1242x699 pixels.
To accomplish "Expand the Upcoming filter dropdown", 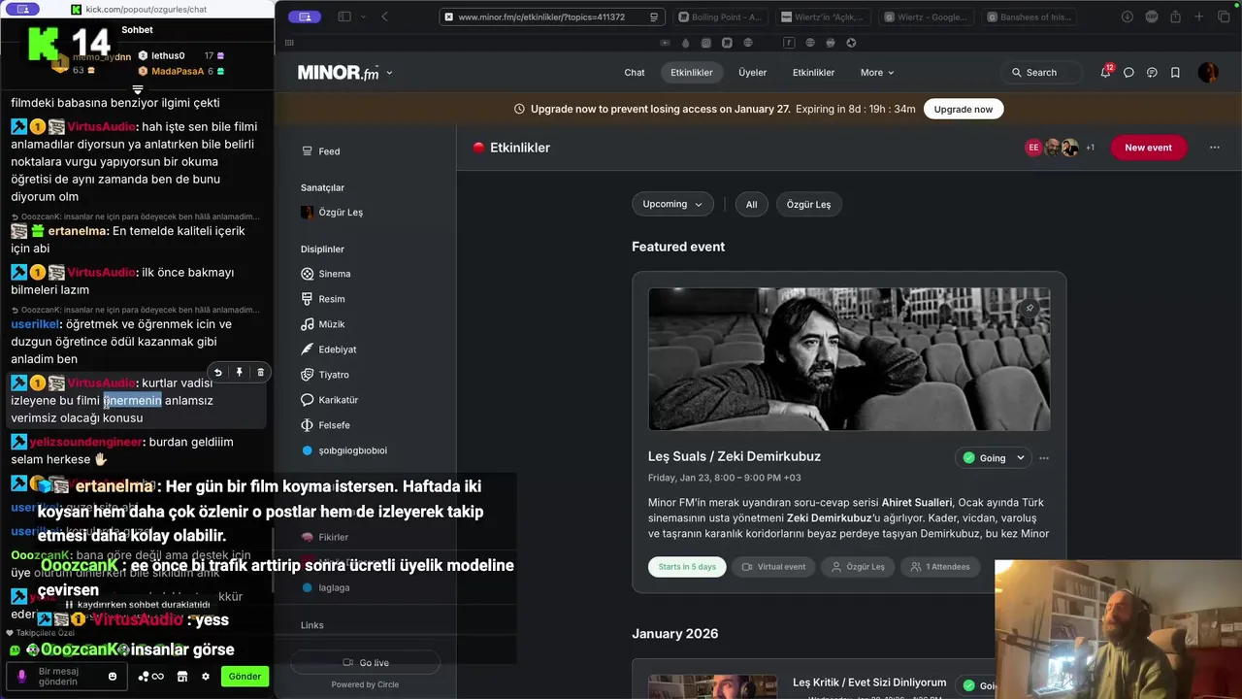I will (672, 204).
